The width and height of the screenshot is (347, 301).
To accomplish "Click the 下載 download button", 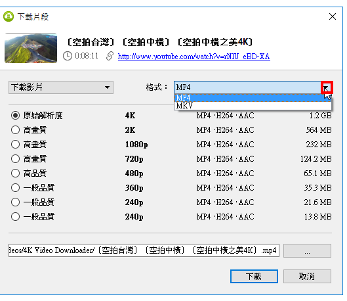I will pyautogui.click(x=254, y=277).
